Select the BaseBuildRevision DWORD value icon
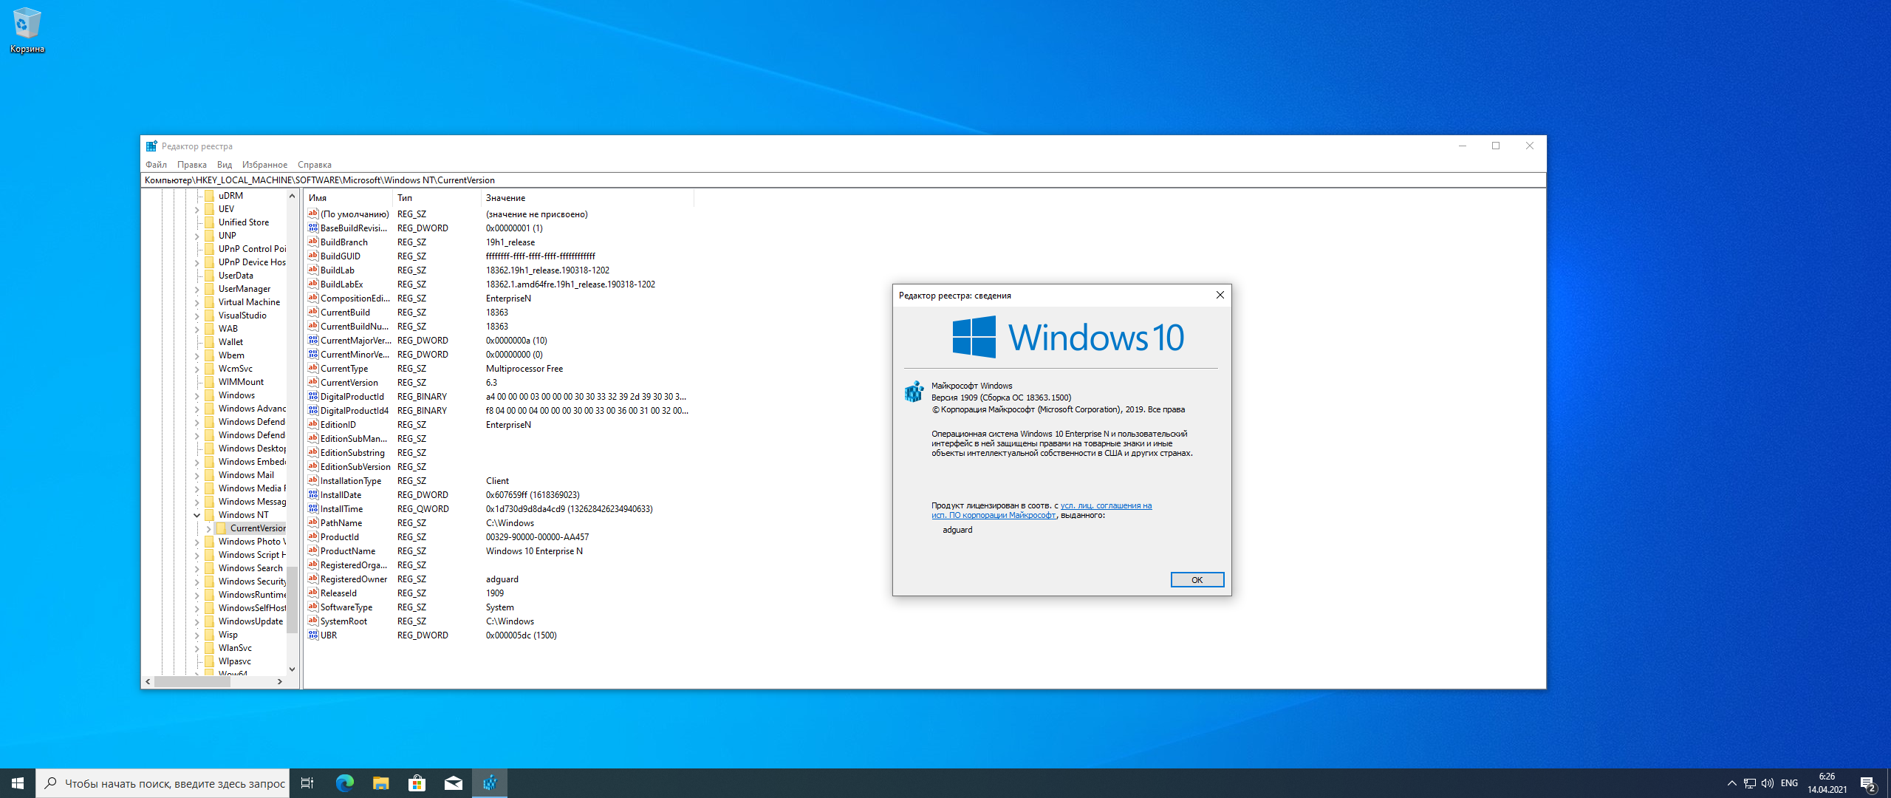This screenshot has height=798, width=1891. [x=313, y=228]
